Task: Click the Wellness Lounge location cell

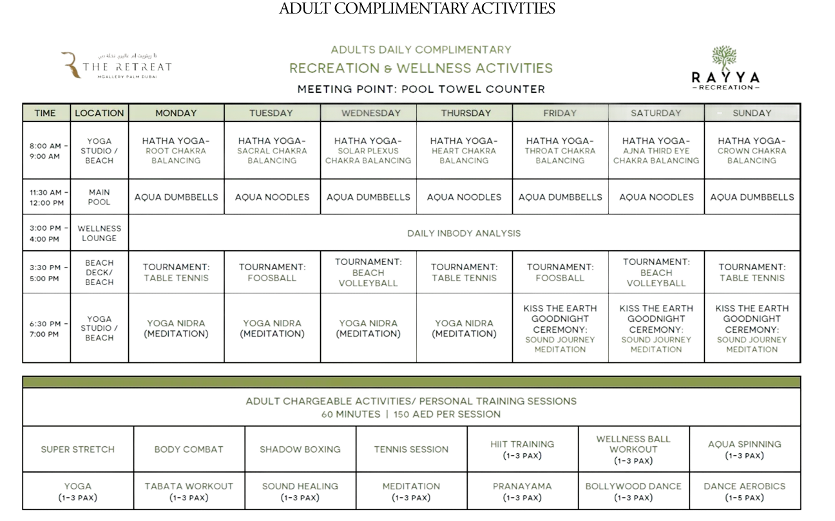Action: pyautogui.click(x=99, y=233)
